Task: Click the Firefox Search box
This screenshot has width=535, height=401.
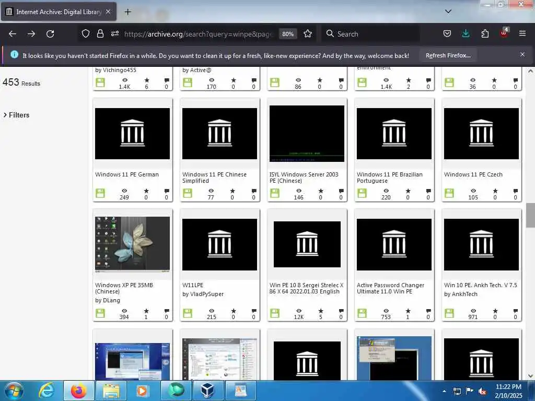Action: click(x=370, y=34)
